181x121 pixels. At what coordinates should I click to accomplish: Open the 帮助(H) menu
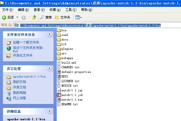[87, 10]
